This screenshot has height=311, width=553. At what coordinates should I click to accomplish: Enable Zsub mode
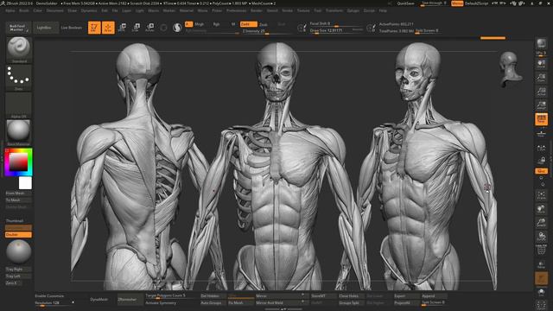point(263,24)
